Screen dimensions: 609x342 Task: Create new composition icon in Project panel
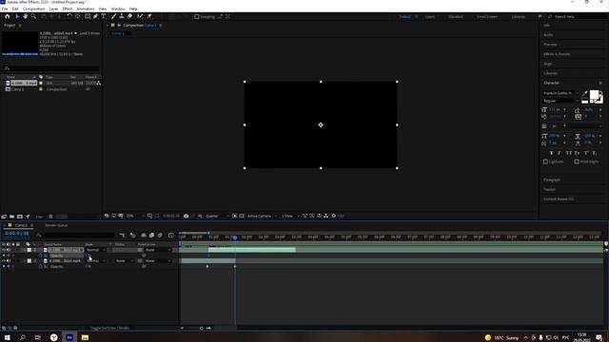click(20, 217)
